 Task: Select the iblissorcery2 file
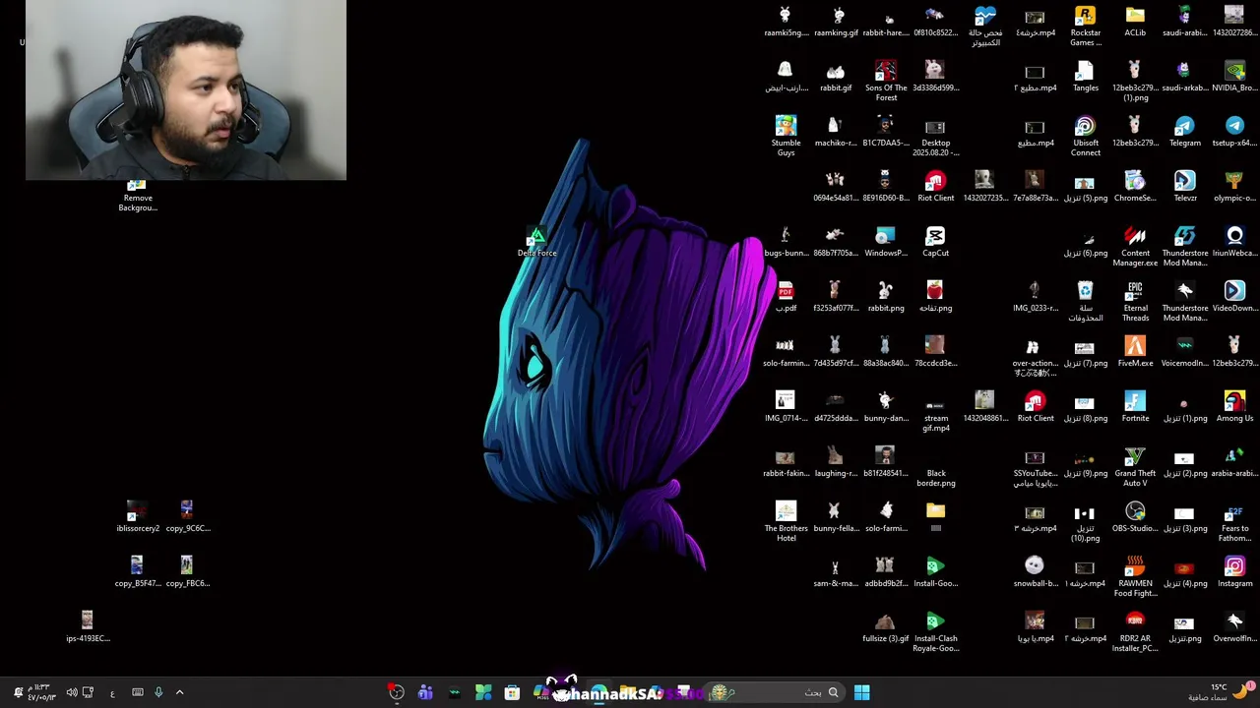pyautogui.click(x=137, y=516)
